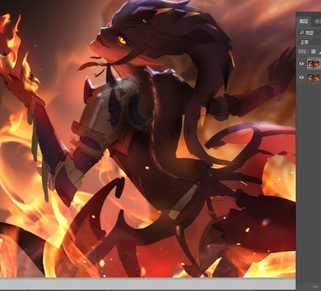Viewport: 321px width, 291px height.
Task: Open the 正常 blend mode dropdown
Action: coord(309,42)
